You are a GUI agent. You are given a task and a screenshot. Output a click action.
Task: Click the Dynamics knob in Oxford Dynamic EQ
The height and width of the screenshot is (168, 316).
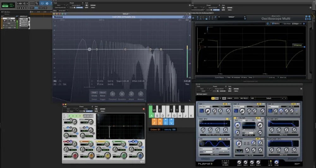tap(122, 94)
